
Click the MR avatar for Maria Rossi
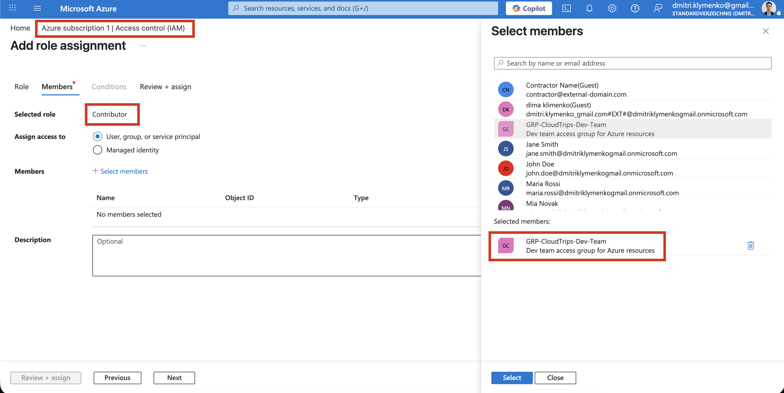pyautogui.click(x=506, y=188)
